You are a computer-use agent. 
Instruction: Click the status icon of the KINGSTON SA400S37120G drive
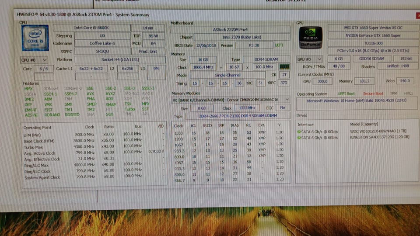click(x=299, y=138)
